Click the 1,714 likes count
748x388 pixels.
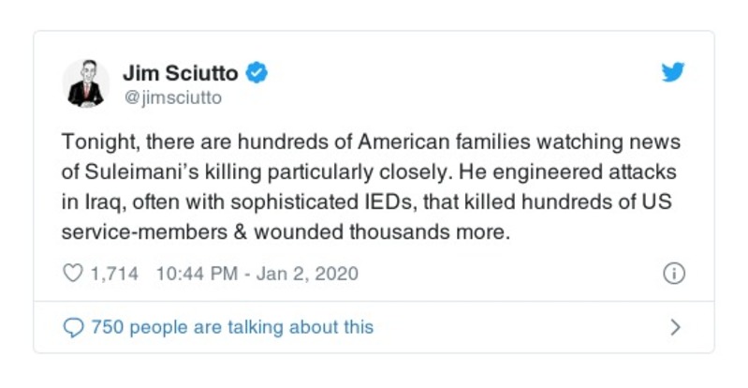coord(113,274)
